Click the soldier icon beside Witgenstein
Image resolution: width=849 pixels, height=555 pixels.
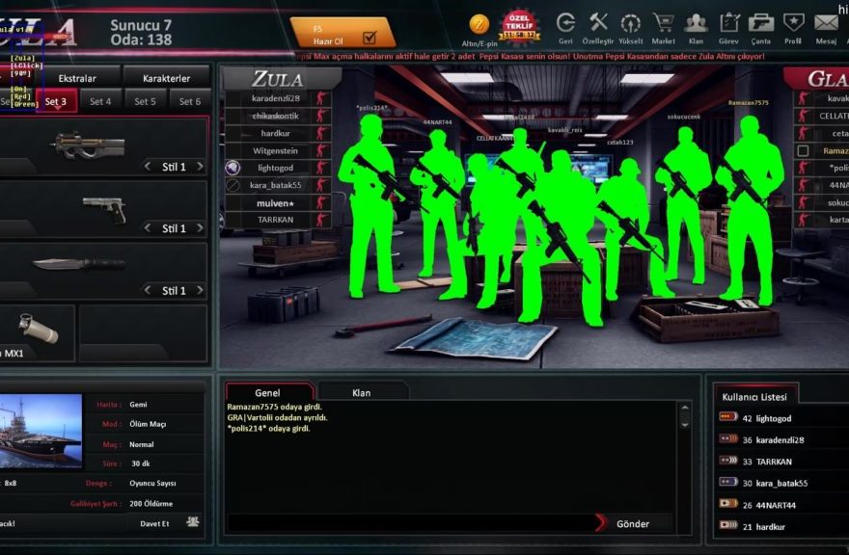[x=321, y=150]
